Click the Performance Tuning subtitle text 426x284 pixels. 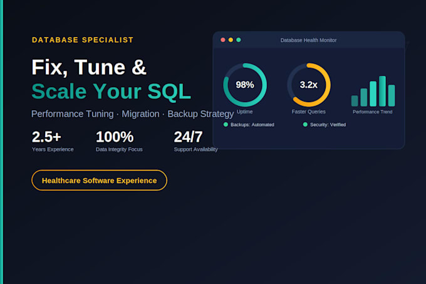click(x=72, y=114)
